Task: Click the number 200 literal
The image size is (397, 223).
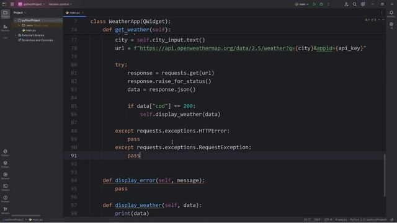Action: [x=188, y=106]
